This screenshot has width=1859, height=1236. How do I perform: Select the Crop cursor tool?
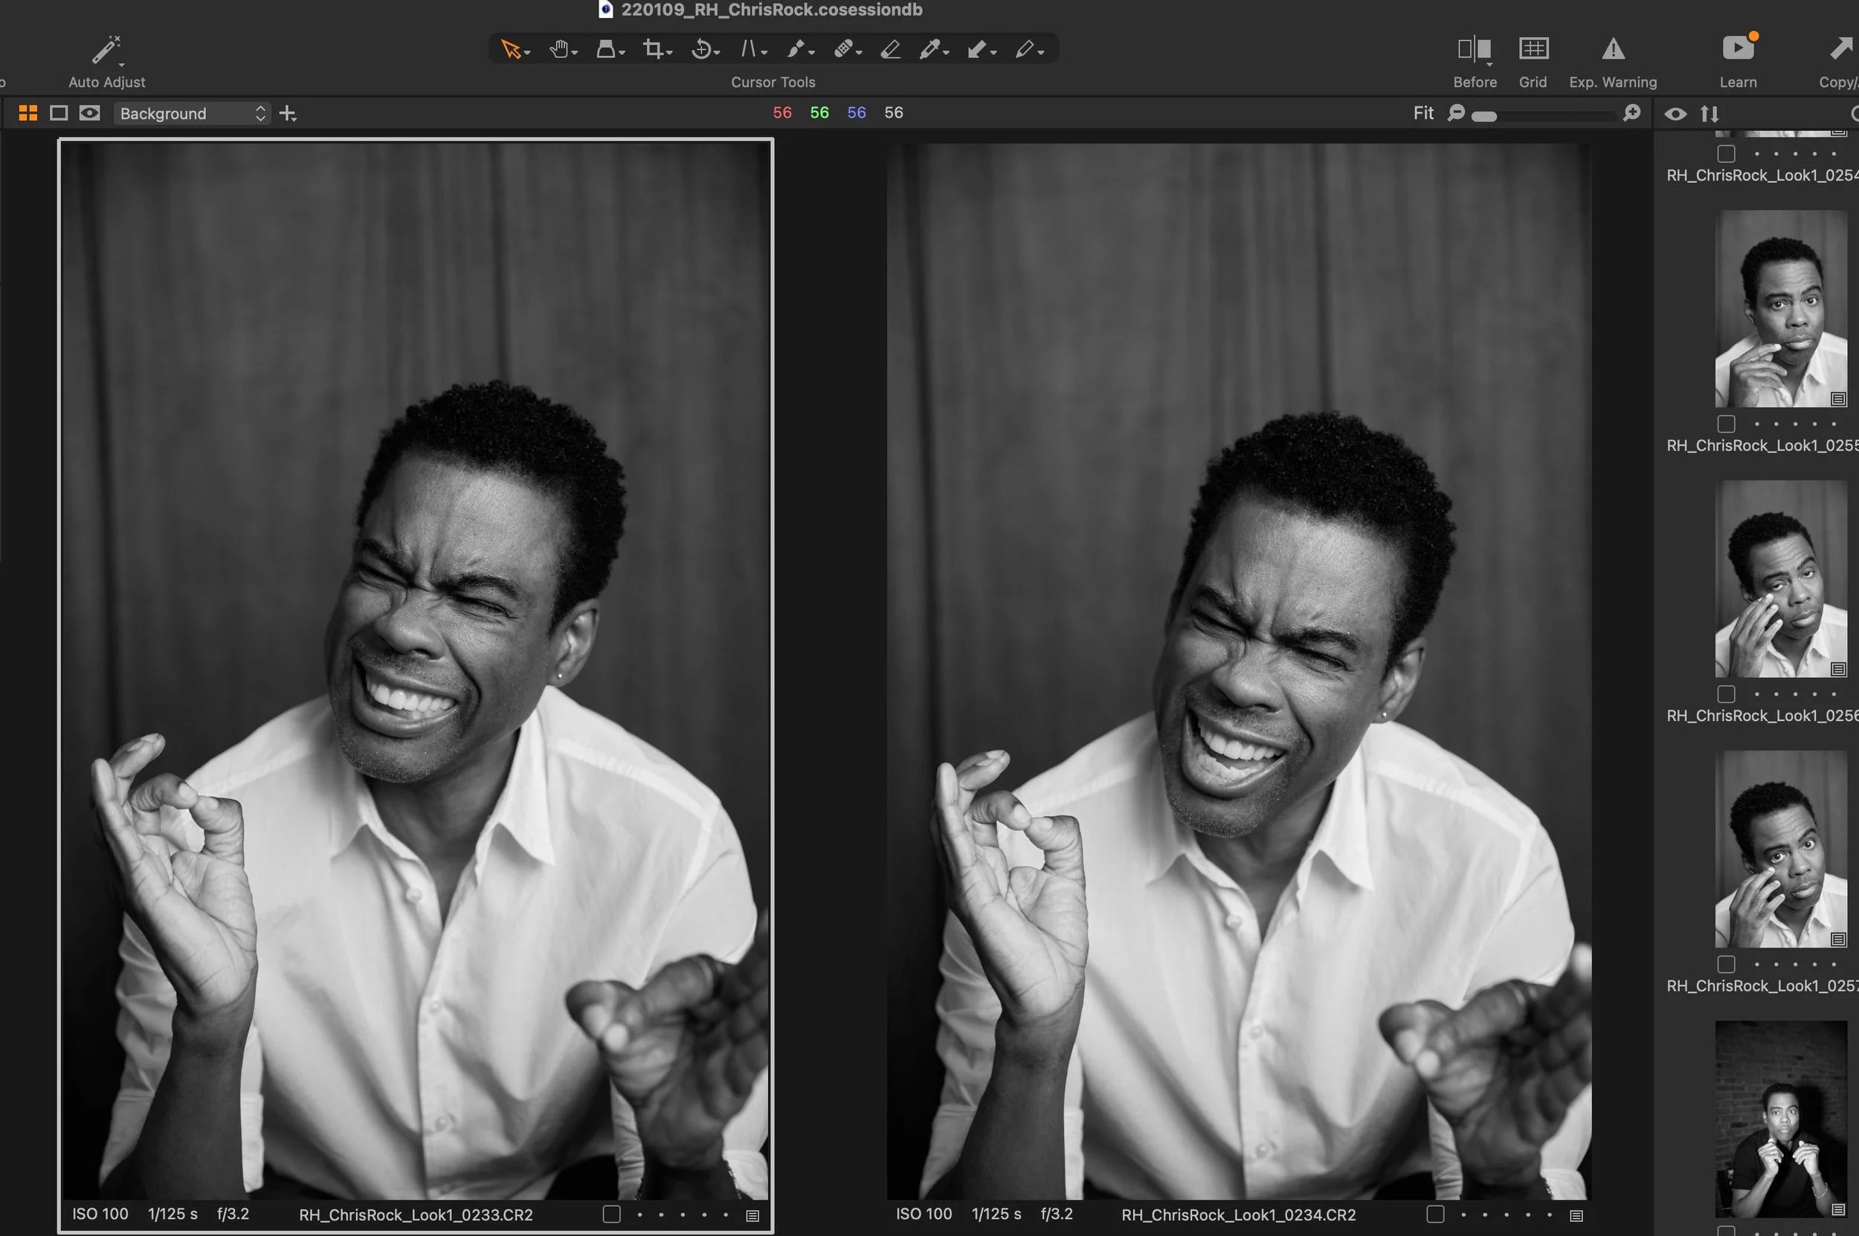[652, 49]
